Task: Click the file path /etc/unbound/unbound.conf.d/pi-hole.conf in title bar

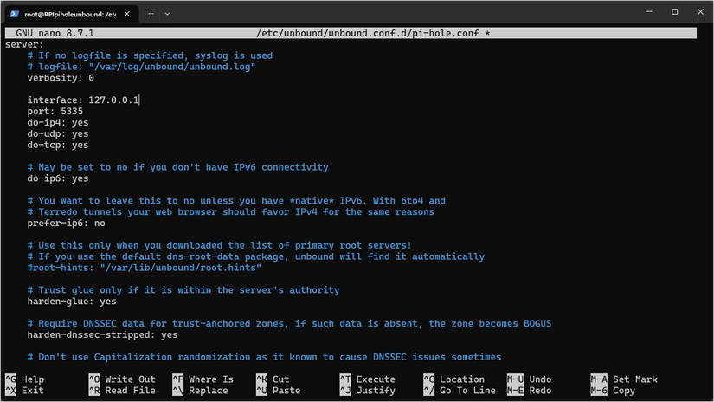Action: (x=368, y=33)
